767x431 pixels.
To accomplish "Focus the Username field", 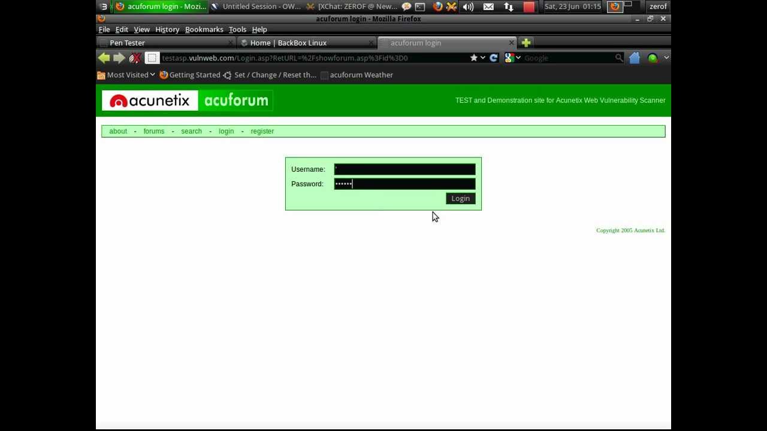I will [404, 169].
